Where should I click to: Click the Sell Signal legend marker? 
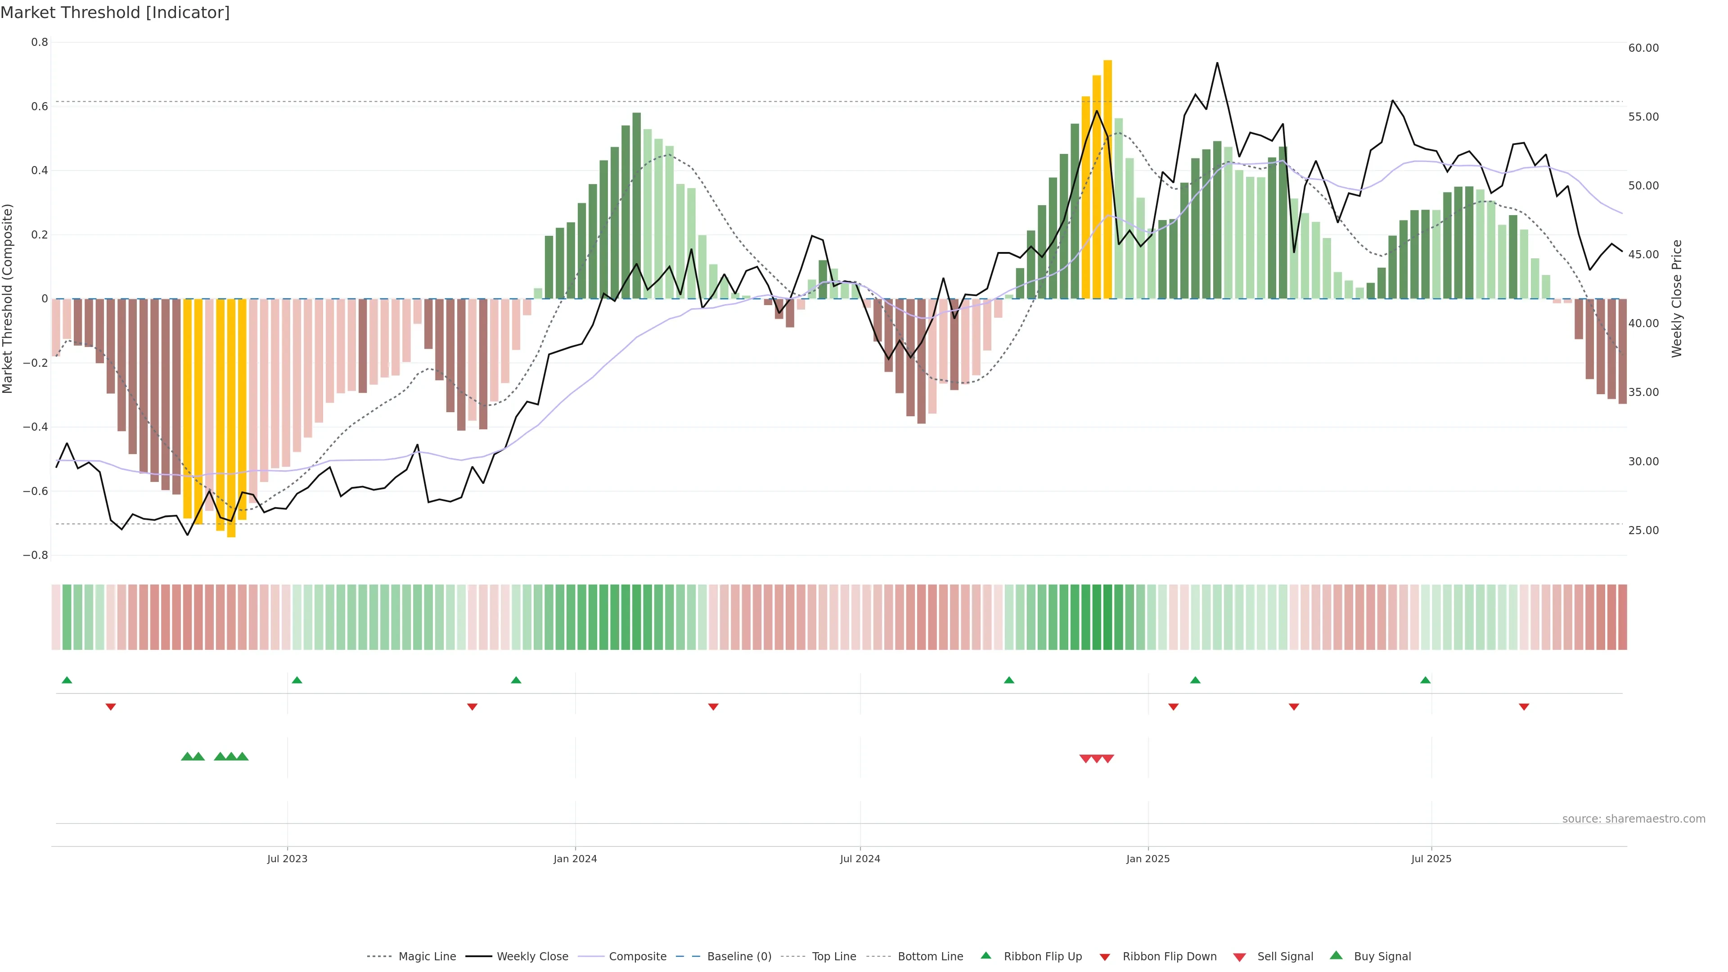pyautogui.click(x=1239, y=957)
